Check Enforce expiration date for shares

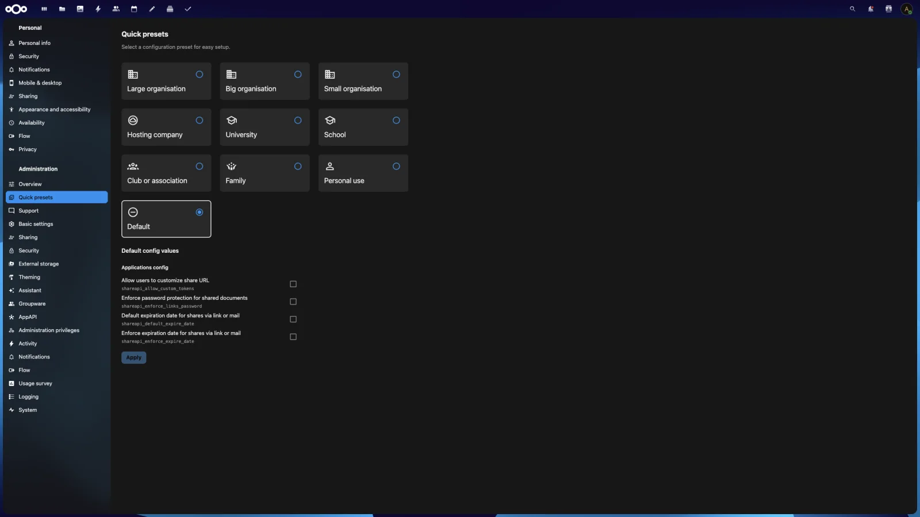click(x=293, y=337)
